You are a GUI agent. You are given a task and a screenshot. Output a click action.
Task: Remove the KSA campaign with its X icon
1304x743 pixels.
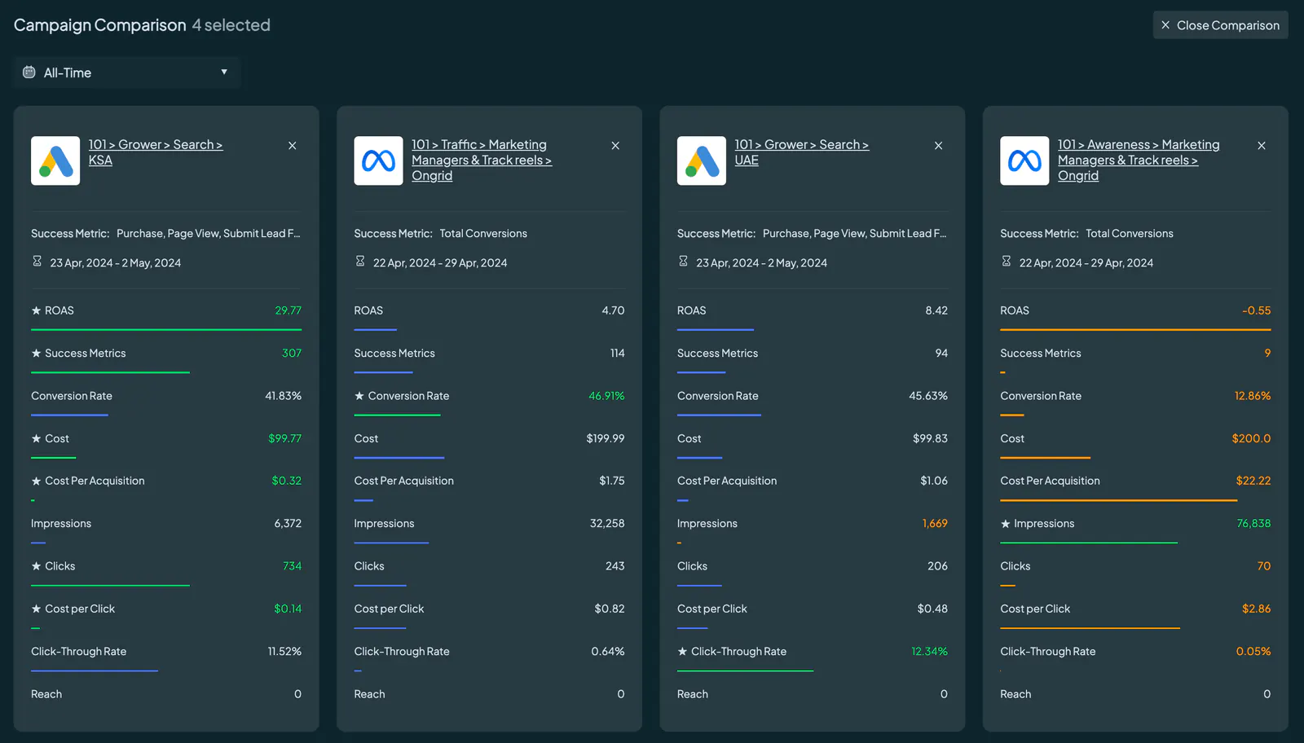pos(293,146)
